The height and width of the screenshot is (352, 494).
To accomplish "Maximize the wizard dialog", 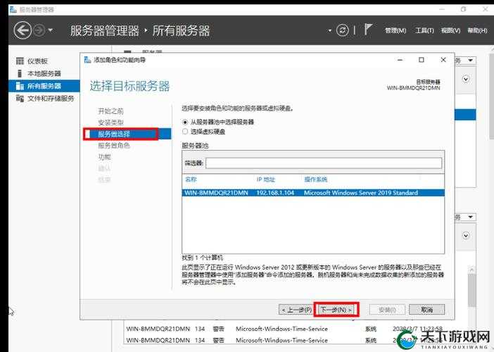I will (x=422, y=60).
